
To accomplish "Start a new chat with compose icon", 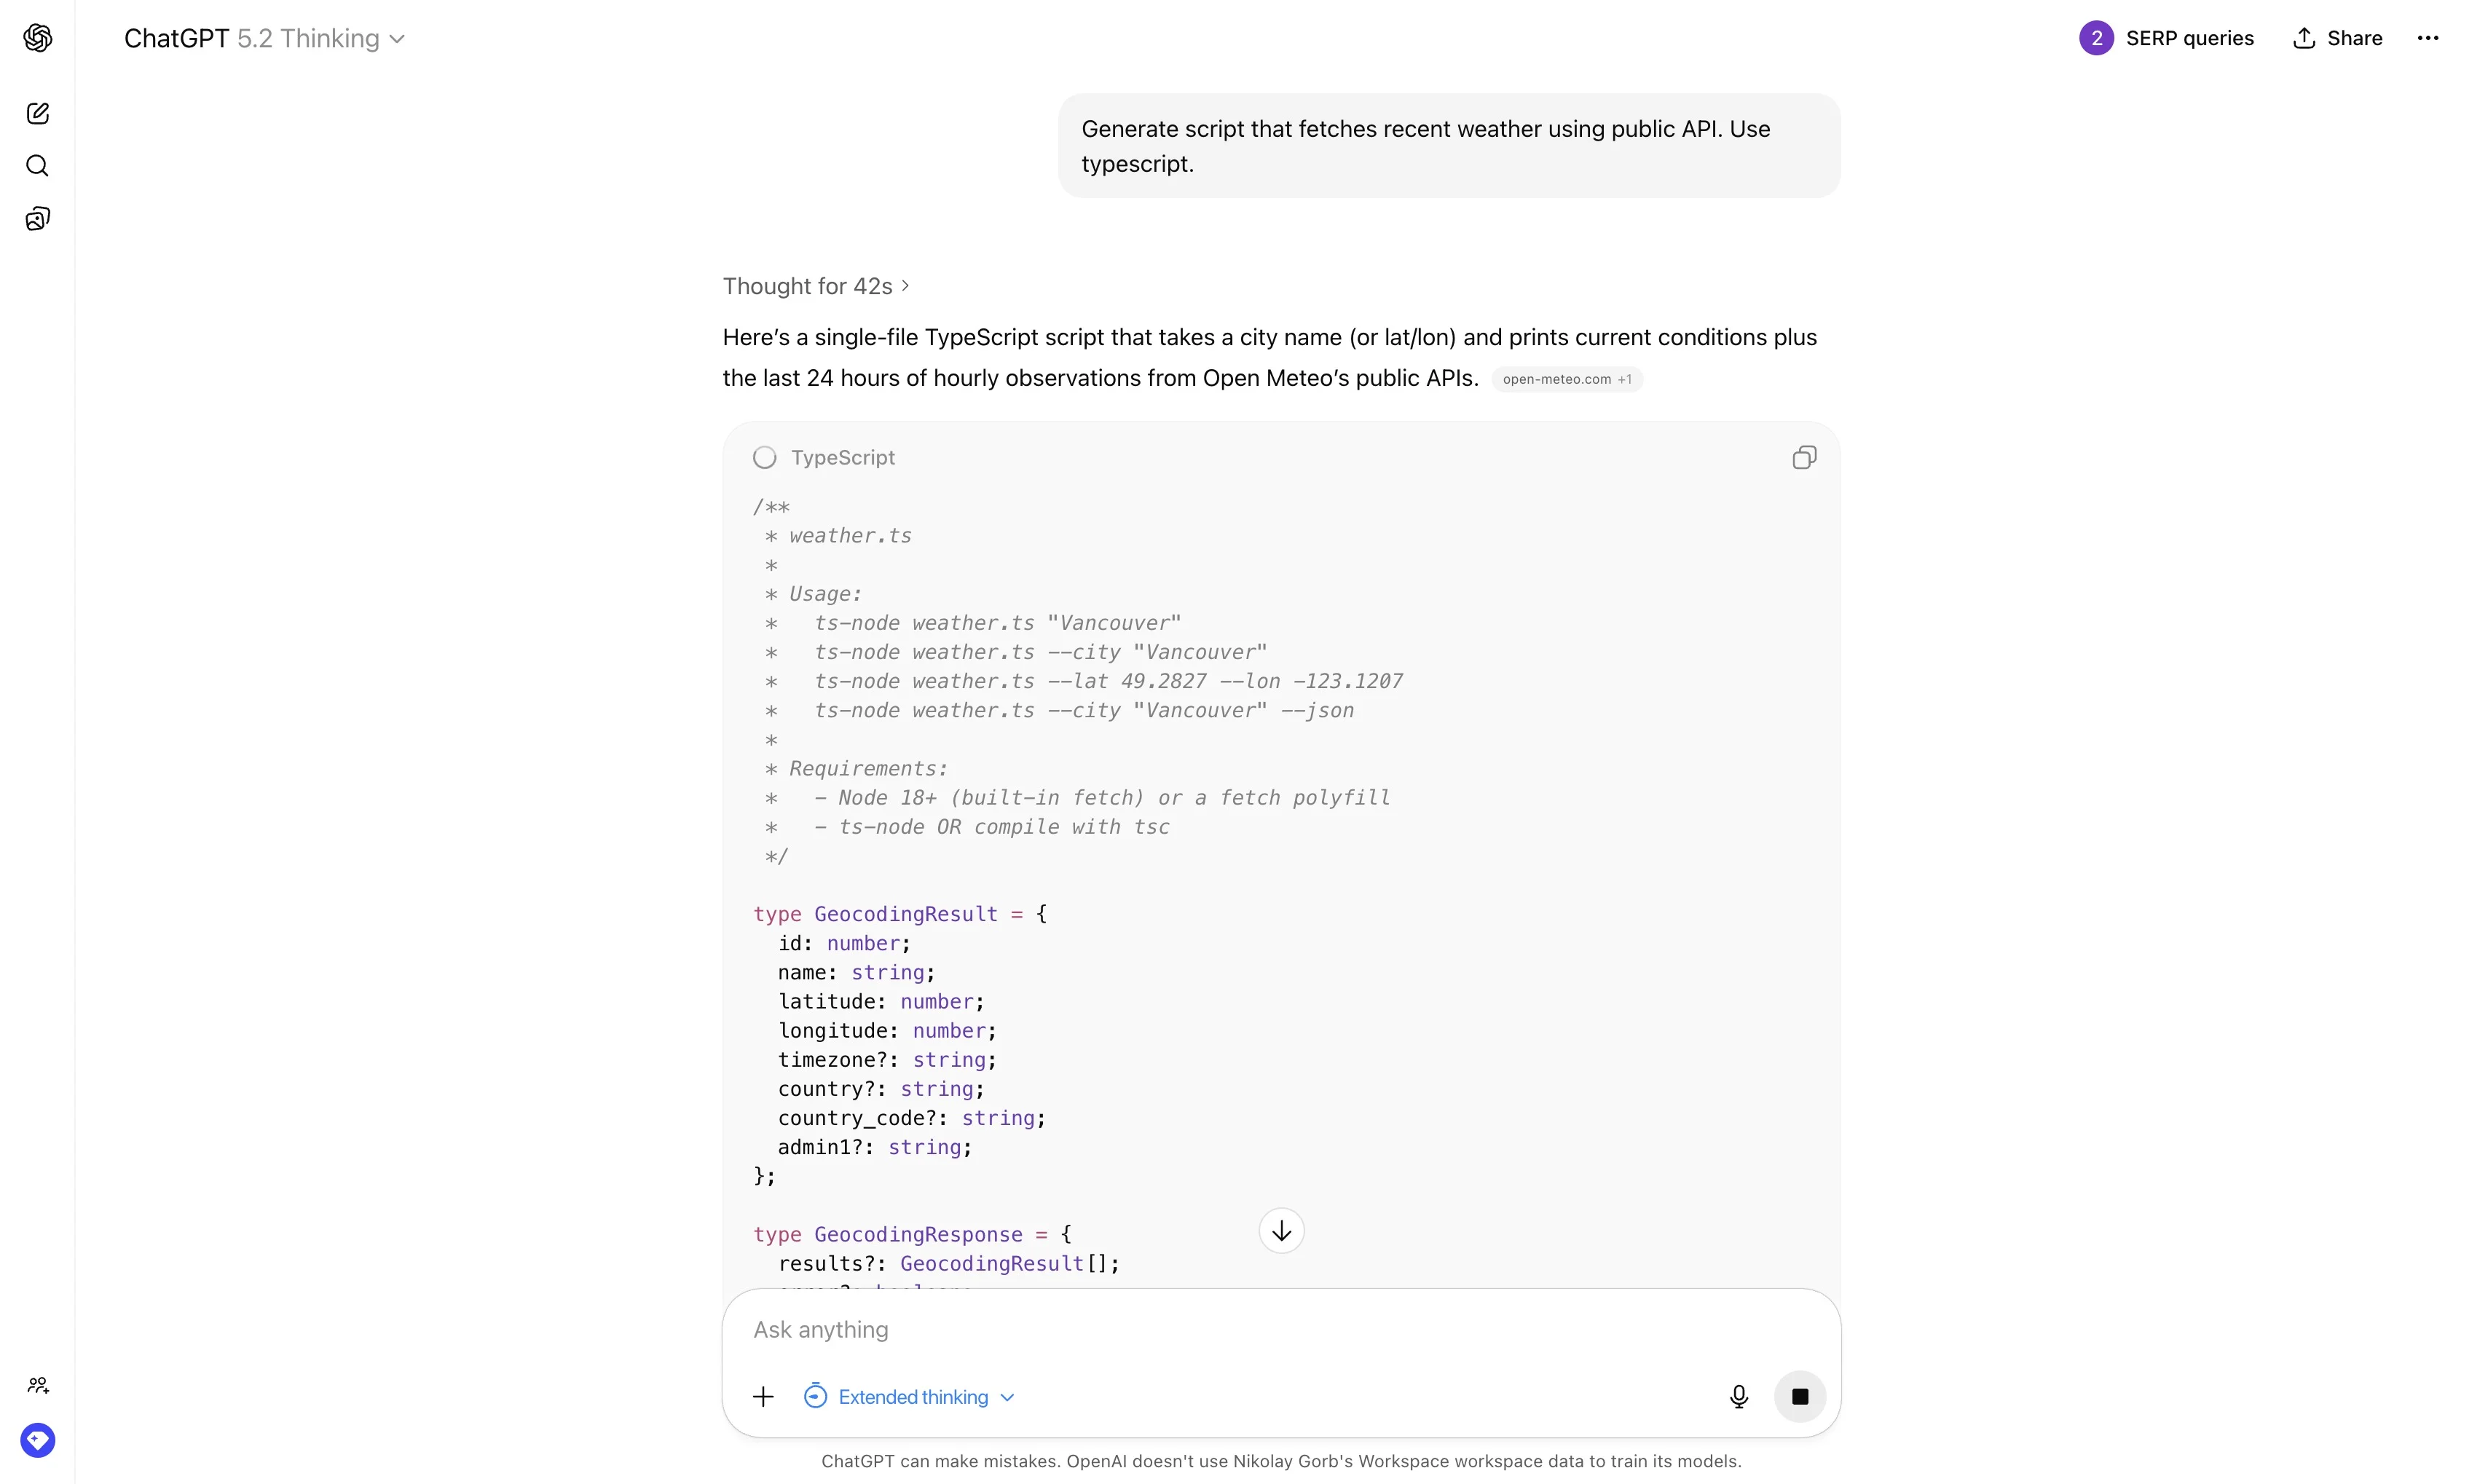I will [x=38, y=113].
